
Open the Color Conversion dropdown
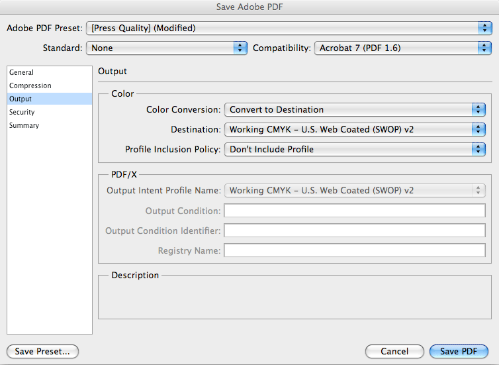355,109
